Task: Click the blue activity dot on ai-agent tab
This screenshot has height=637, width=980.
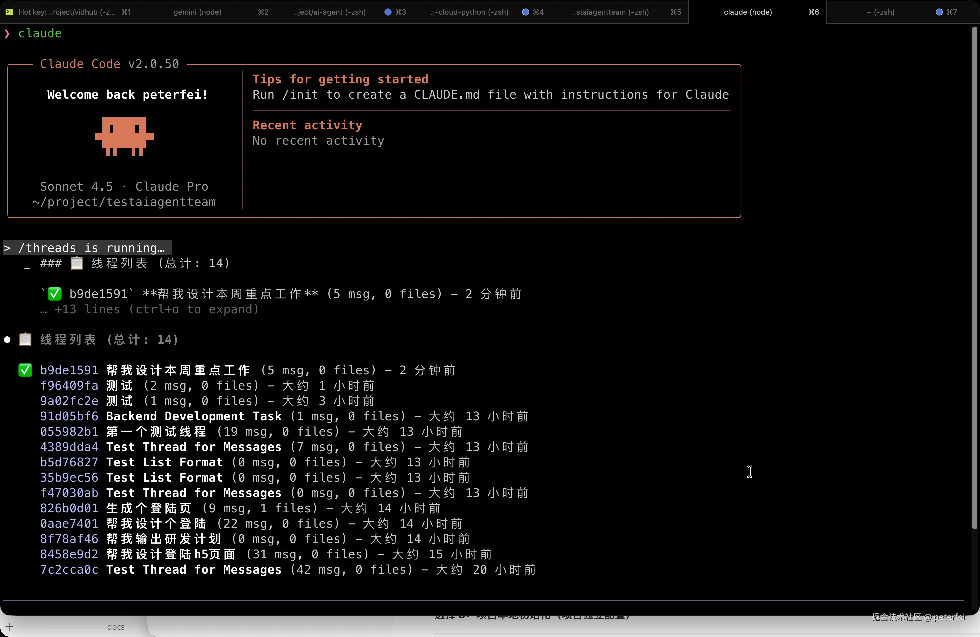Action: [387, 12]
